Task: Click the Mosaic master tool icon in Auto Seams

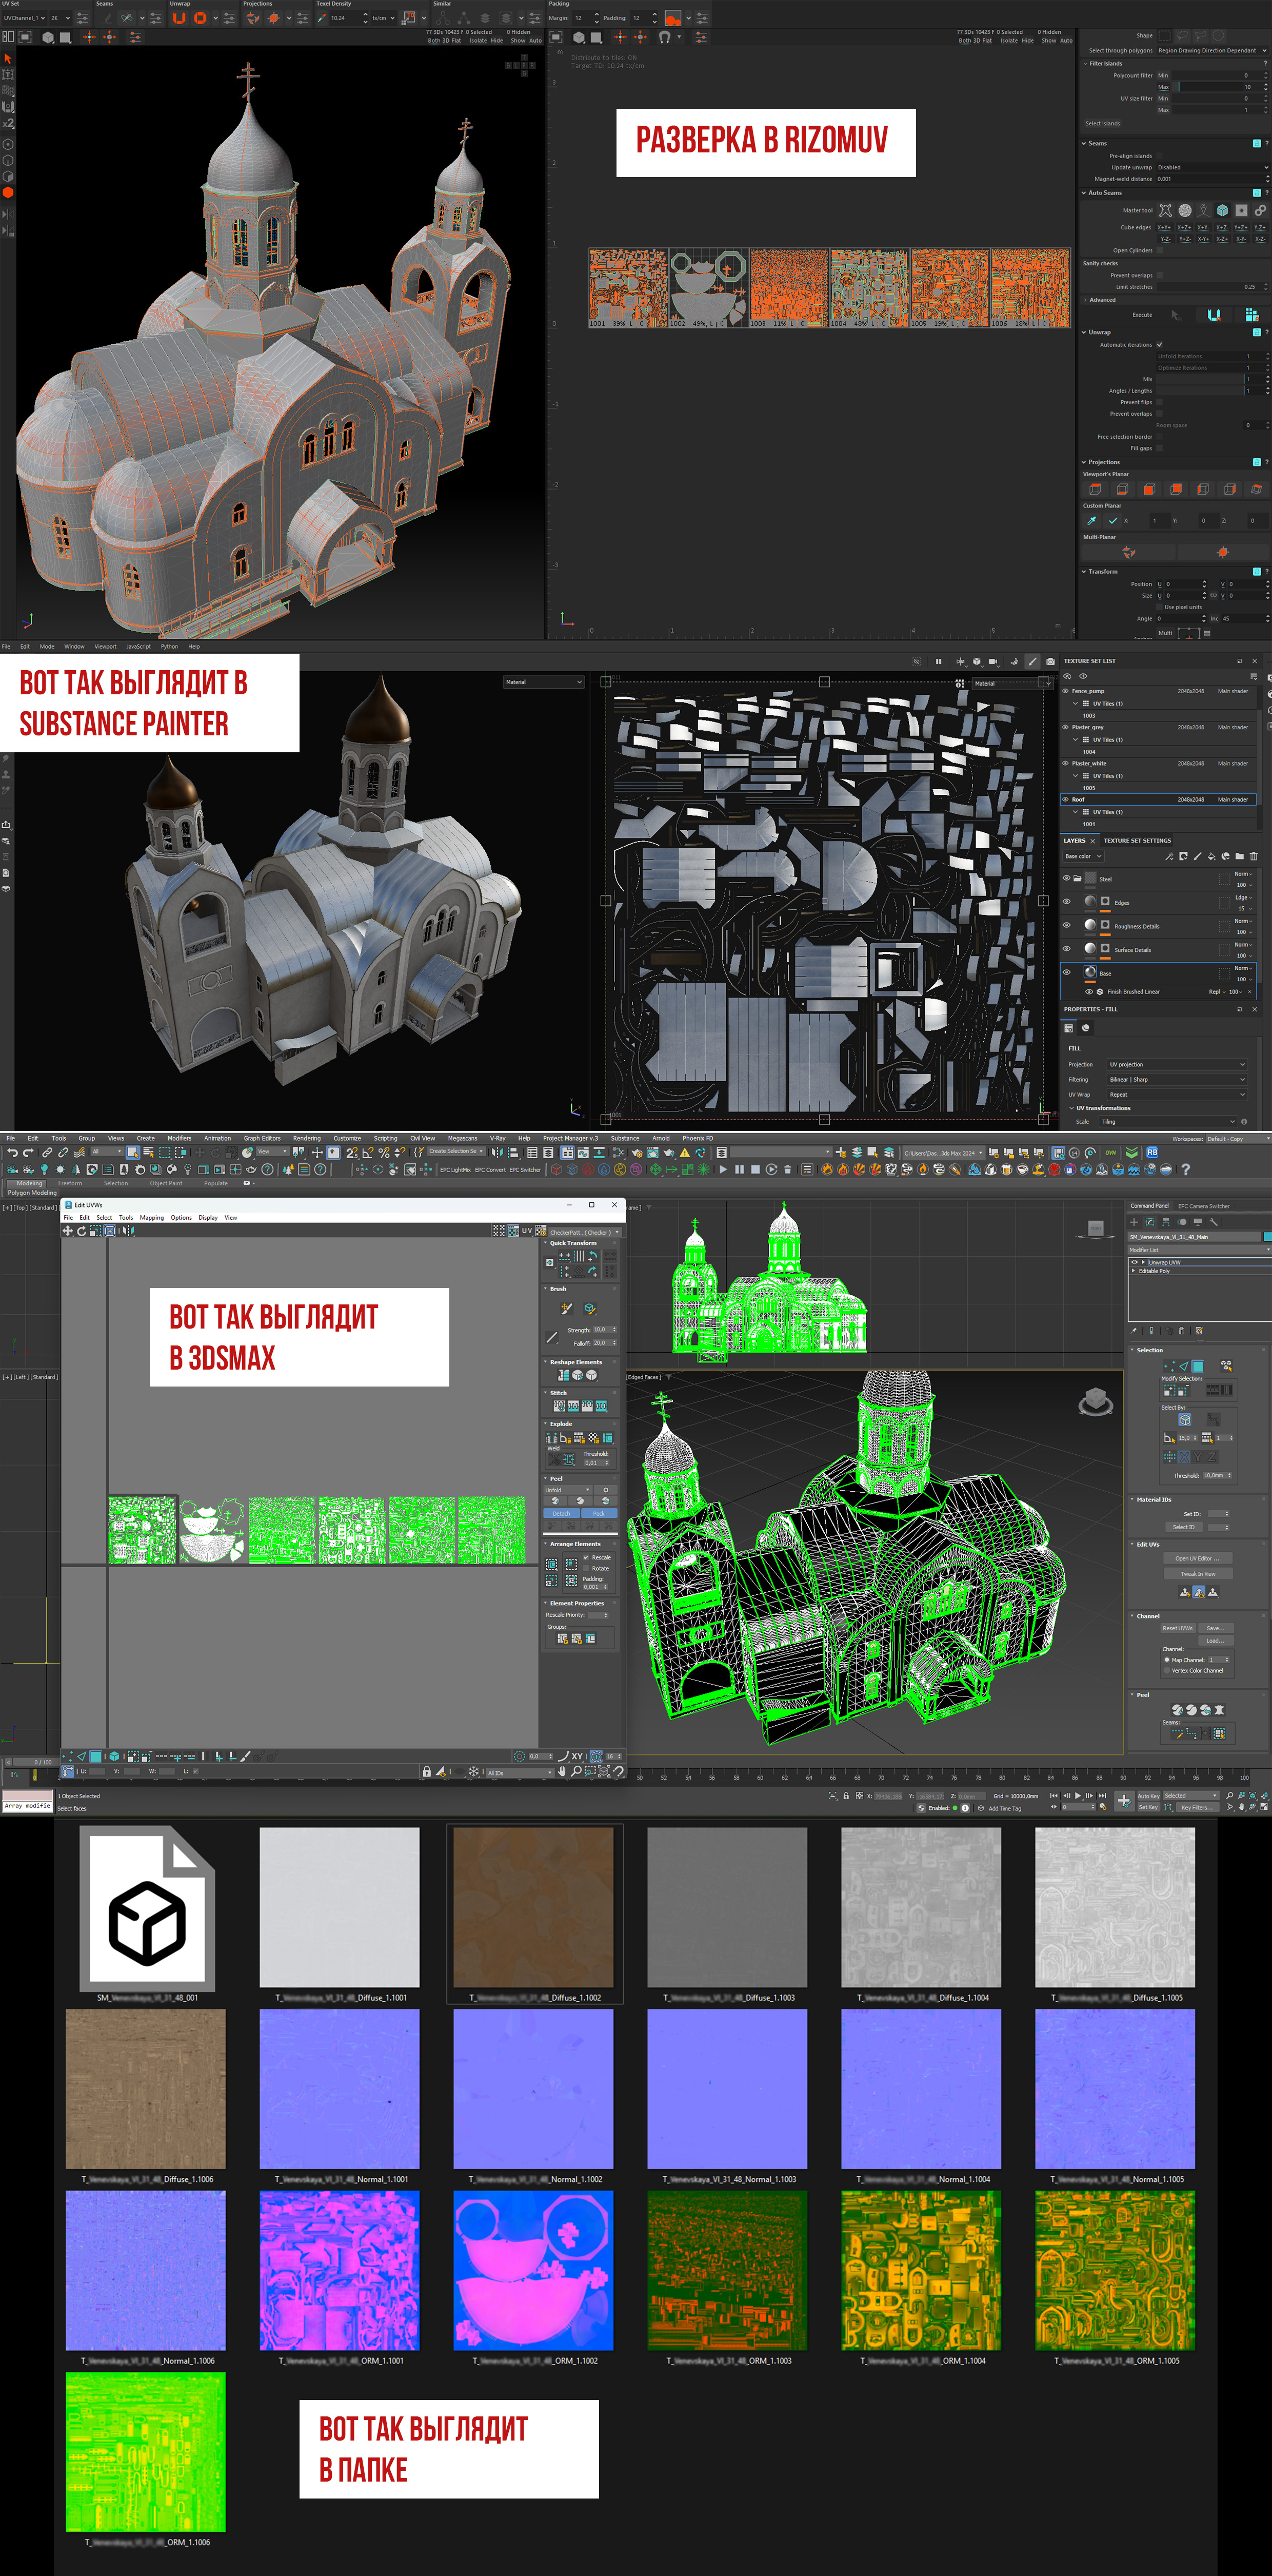Action: (1185, 210)
